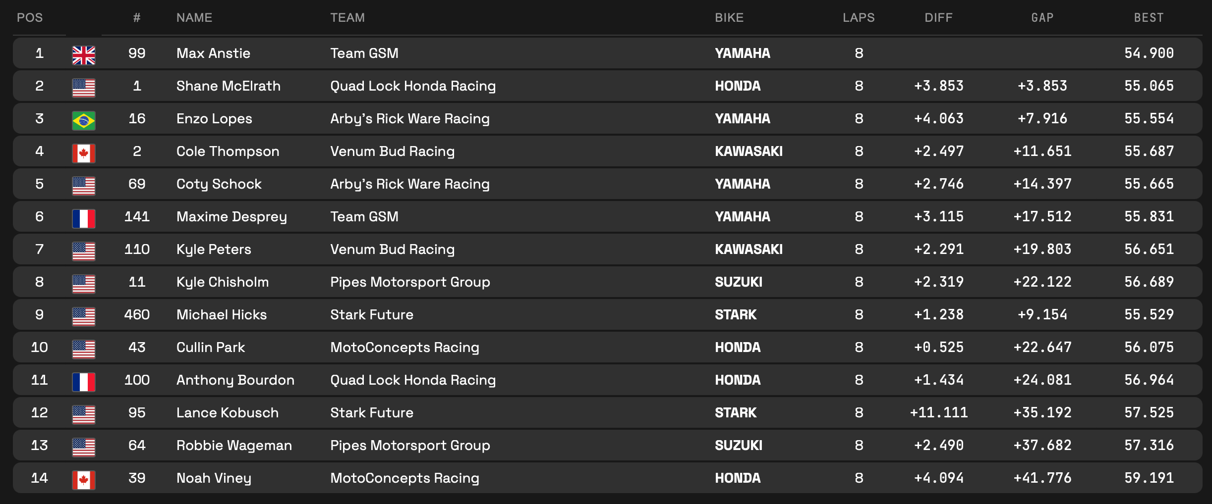
Task: Click the Brazil flag next to Enzo Lopes
Action: click(x=84, y=120)
